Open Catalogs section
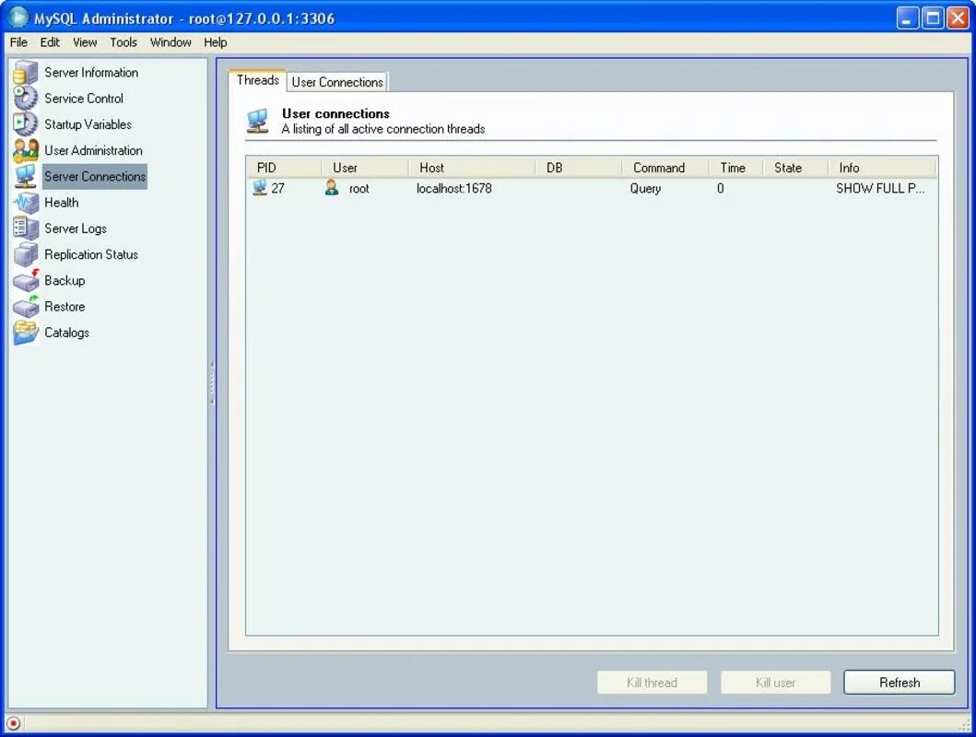The image size is (976, 737). point(66,333)
